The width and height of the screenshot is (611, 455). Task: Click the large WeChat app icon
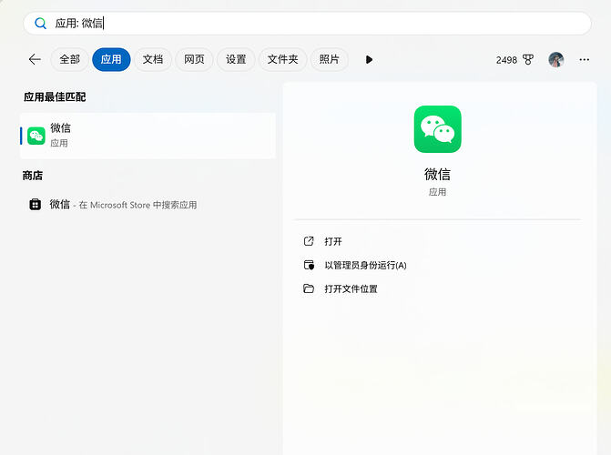tap(438, 129)
